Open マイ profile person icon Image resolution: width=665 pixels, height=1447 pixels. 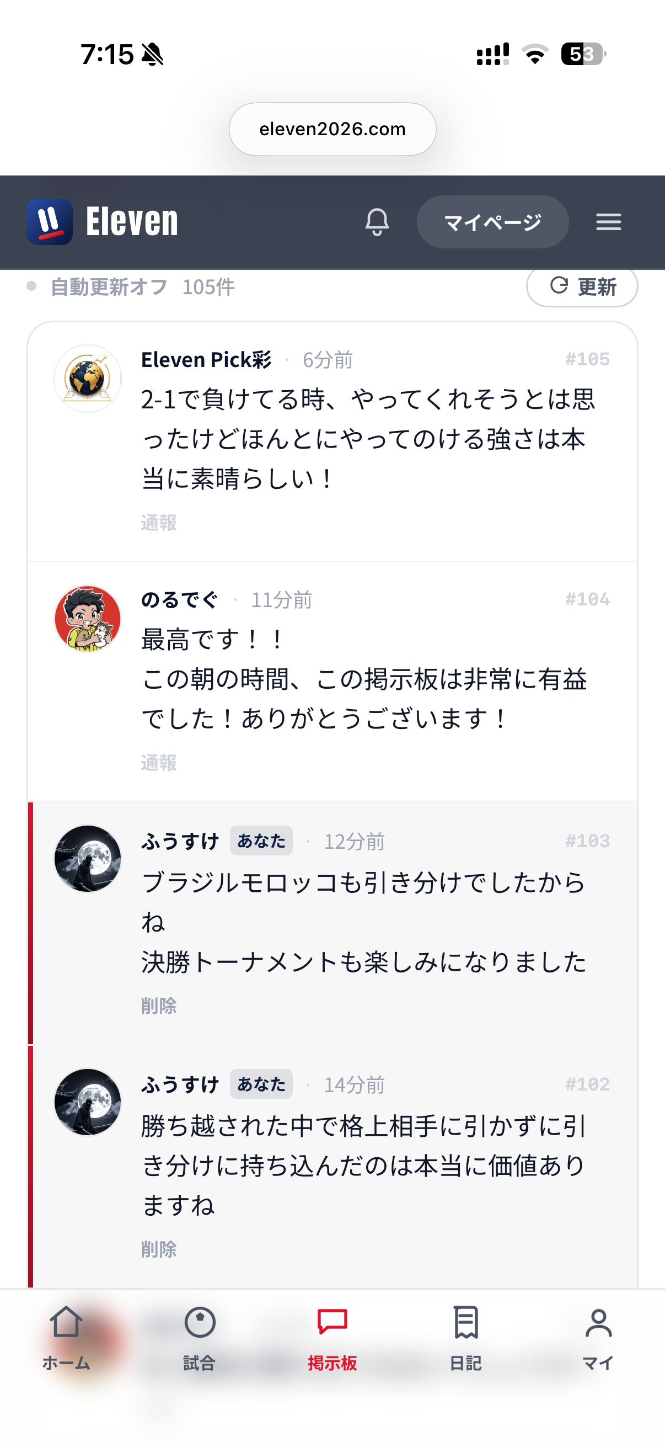(598, 1338)
